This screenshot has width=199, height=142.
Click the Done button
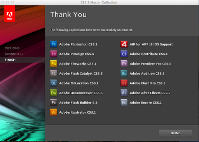pos(175,133)
